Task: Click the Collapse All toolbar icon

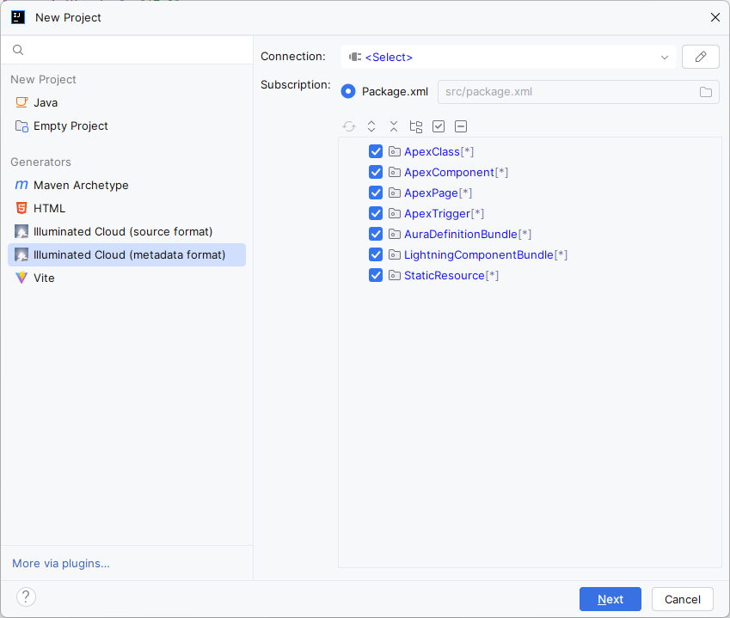Action: (394, 126)
